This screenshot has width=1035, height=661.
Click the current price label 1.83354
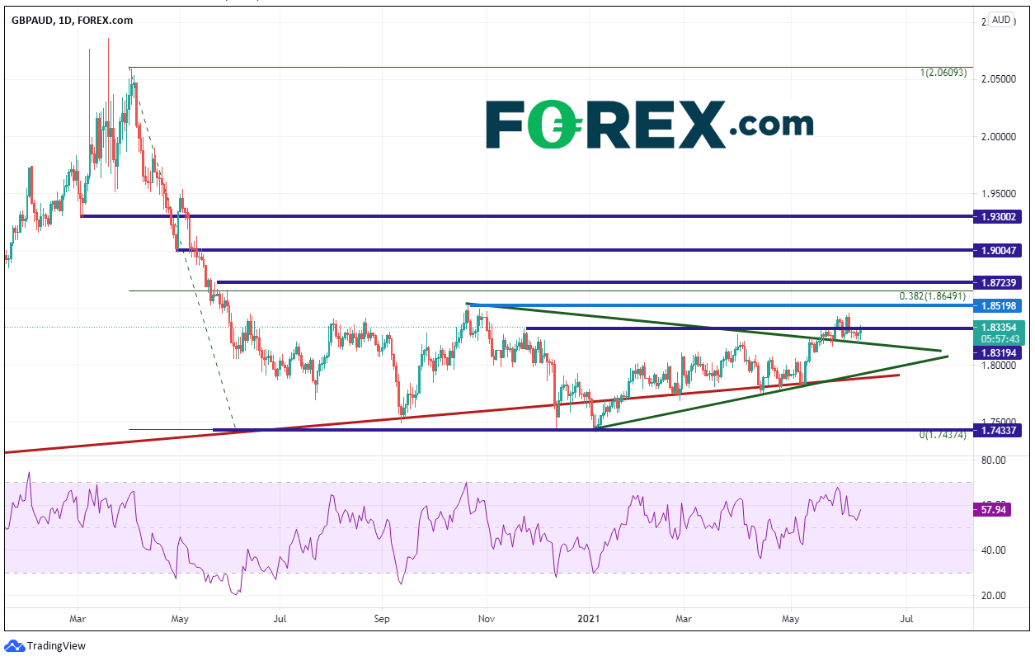(x=1000, y=327)
